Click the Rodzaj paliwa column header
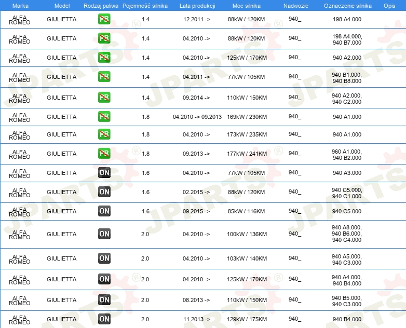The image size is (406, 328). click(x=101, y=6)
